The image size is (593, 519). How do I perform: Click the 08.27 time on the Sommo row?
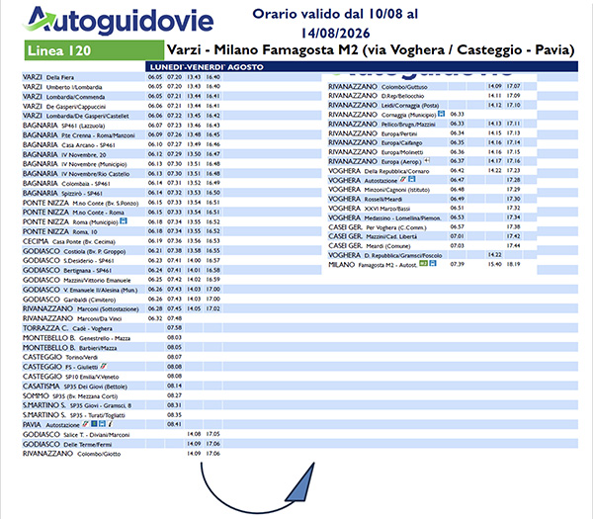pyautogui.click(x=174, y=395)
